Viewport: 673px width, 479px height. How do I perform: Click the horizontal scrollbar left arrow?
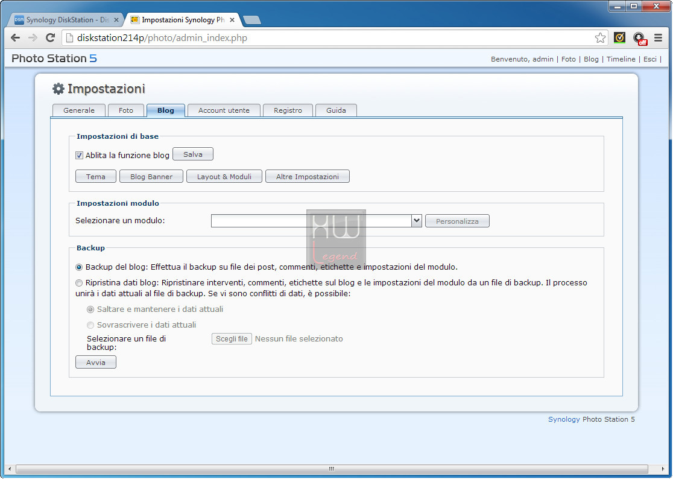[10, 469]
